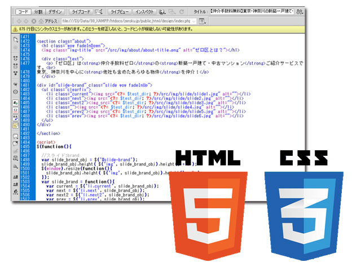The width and height of the screenshot is (361, 271).
Task: Switch to コード (Code) view
Action: coord(23,12)
